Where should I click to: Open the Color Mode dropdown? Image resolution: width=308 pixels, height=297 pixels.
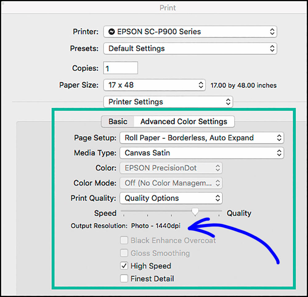pyautogui.click(x=171, y=183)
